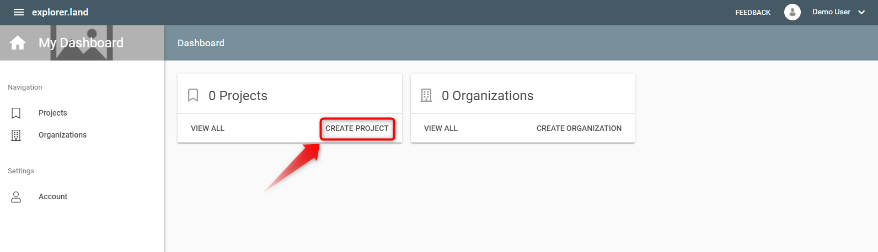
Task: Expand the Demo User dropdown arrow
Action: pyautogui.click(x=861, y=12)
